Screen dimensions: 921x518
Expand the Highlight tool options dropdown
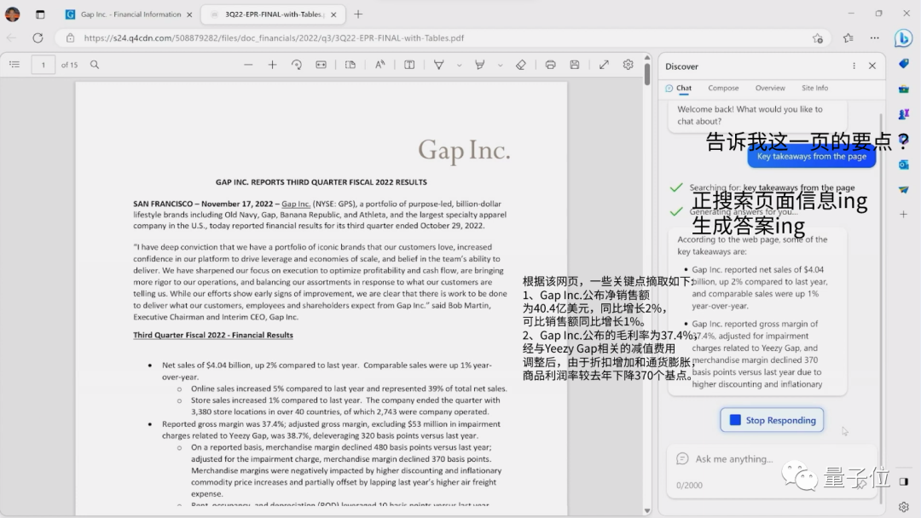click(500, 65)
